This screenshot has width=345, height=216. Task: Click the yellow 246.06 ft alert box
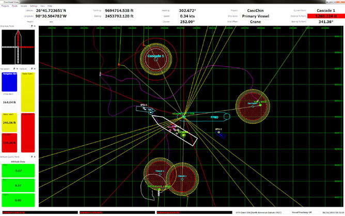tap(9, 123)
